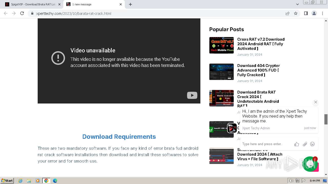This screenshot has height=184, width=328.
Task: Click the Download Requirements heading
Action: [119, 137]
